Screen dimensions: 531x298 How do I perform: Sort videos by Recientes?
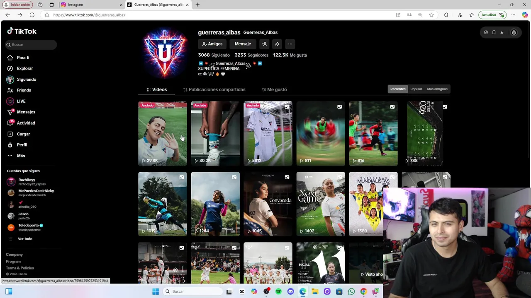(398, 89)
